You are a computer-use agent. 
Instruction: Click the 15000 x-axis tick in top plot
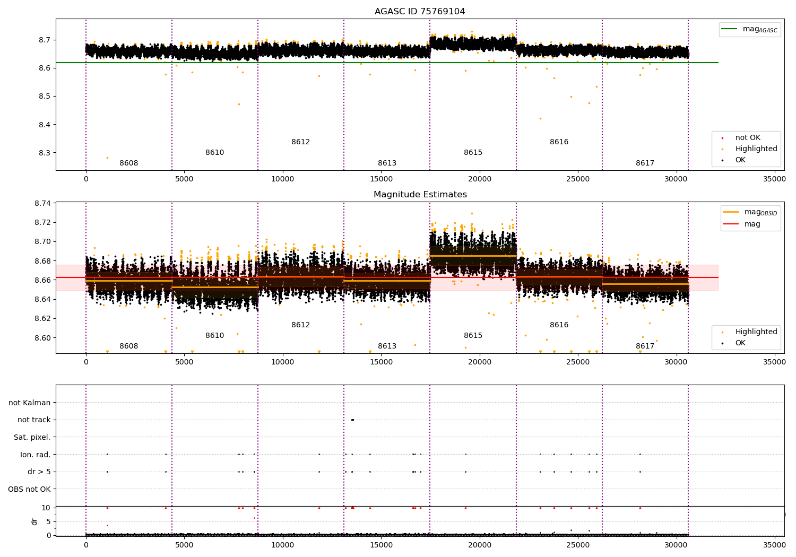[381, 179]
